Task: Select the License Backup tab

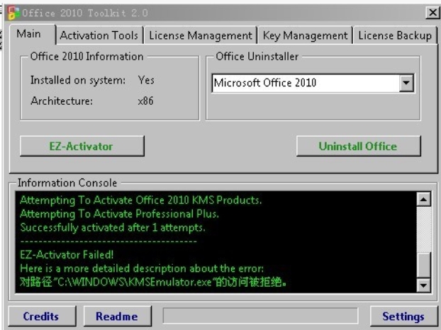Action: click(395, 35)
